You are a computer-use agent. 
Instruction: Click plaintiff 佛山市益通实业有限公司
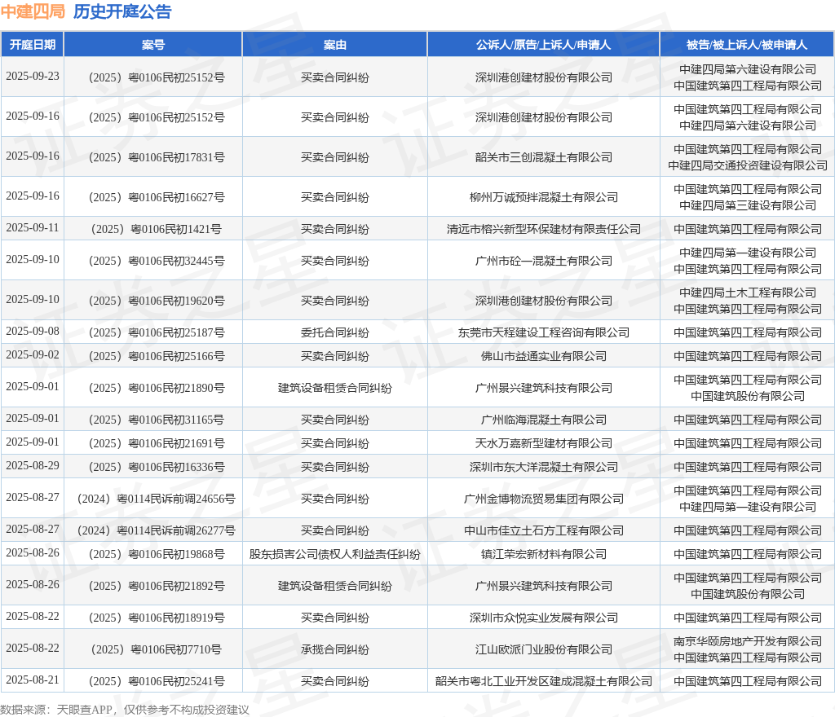[544, 356]
